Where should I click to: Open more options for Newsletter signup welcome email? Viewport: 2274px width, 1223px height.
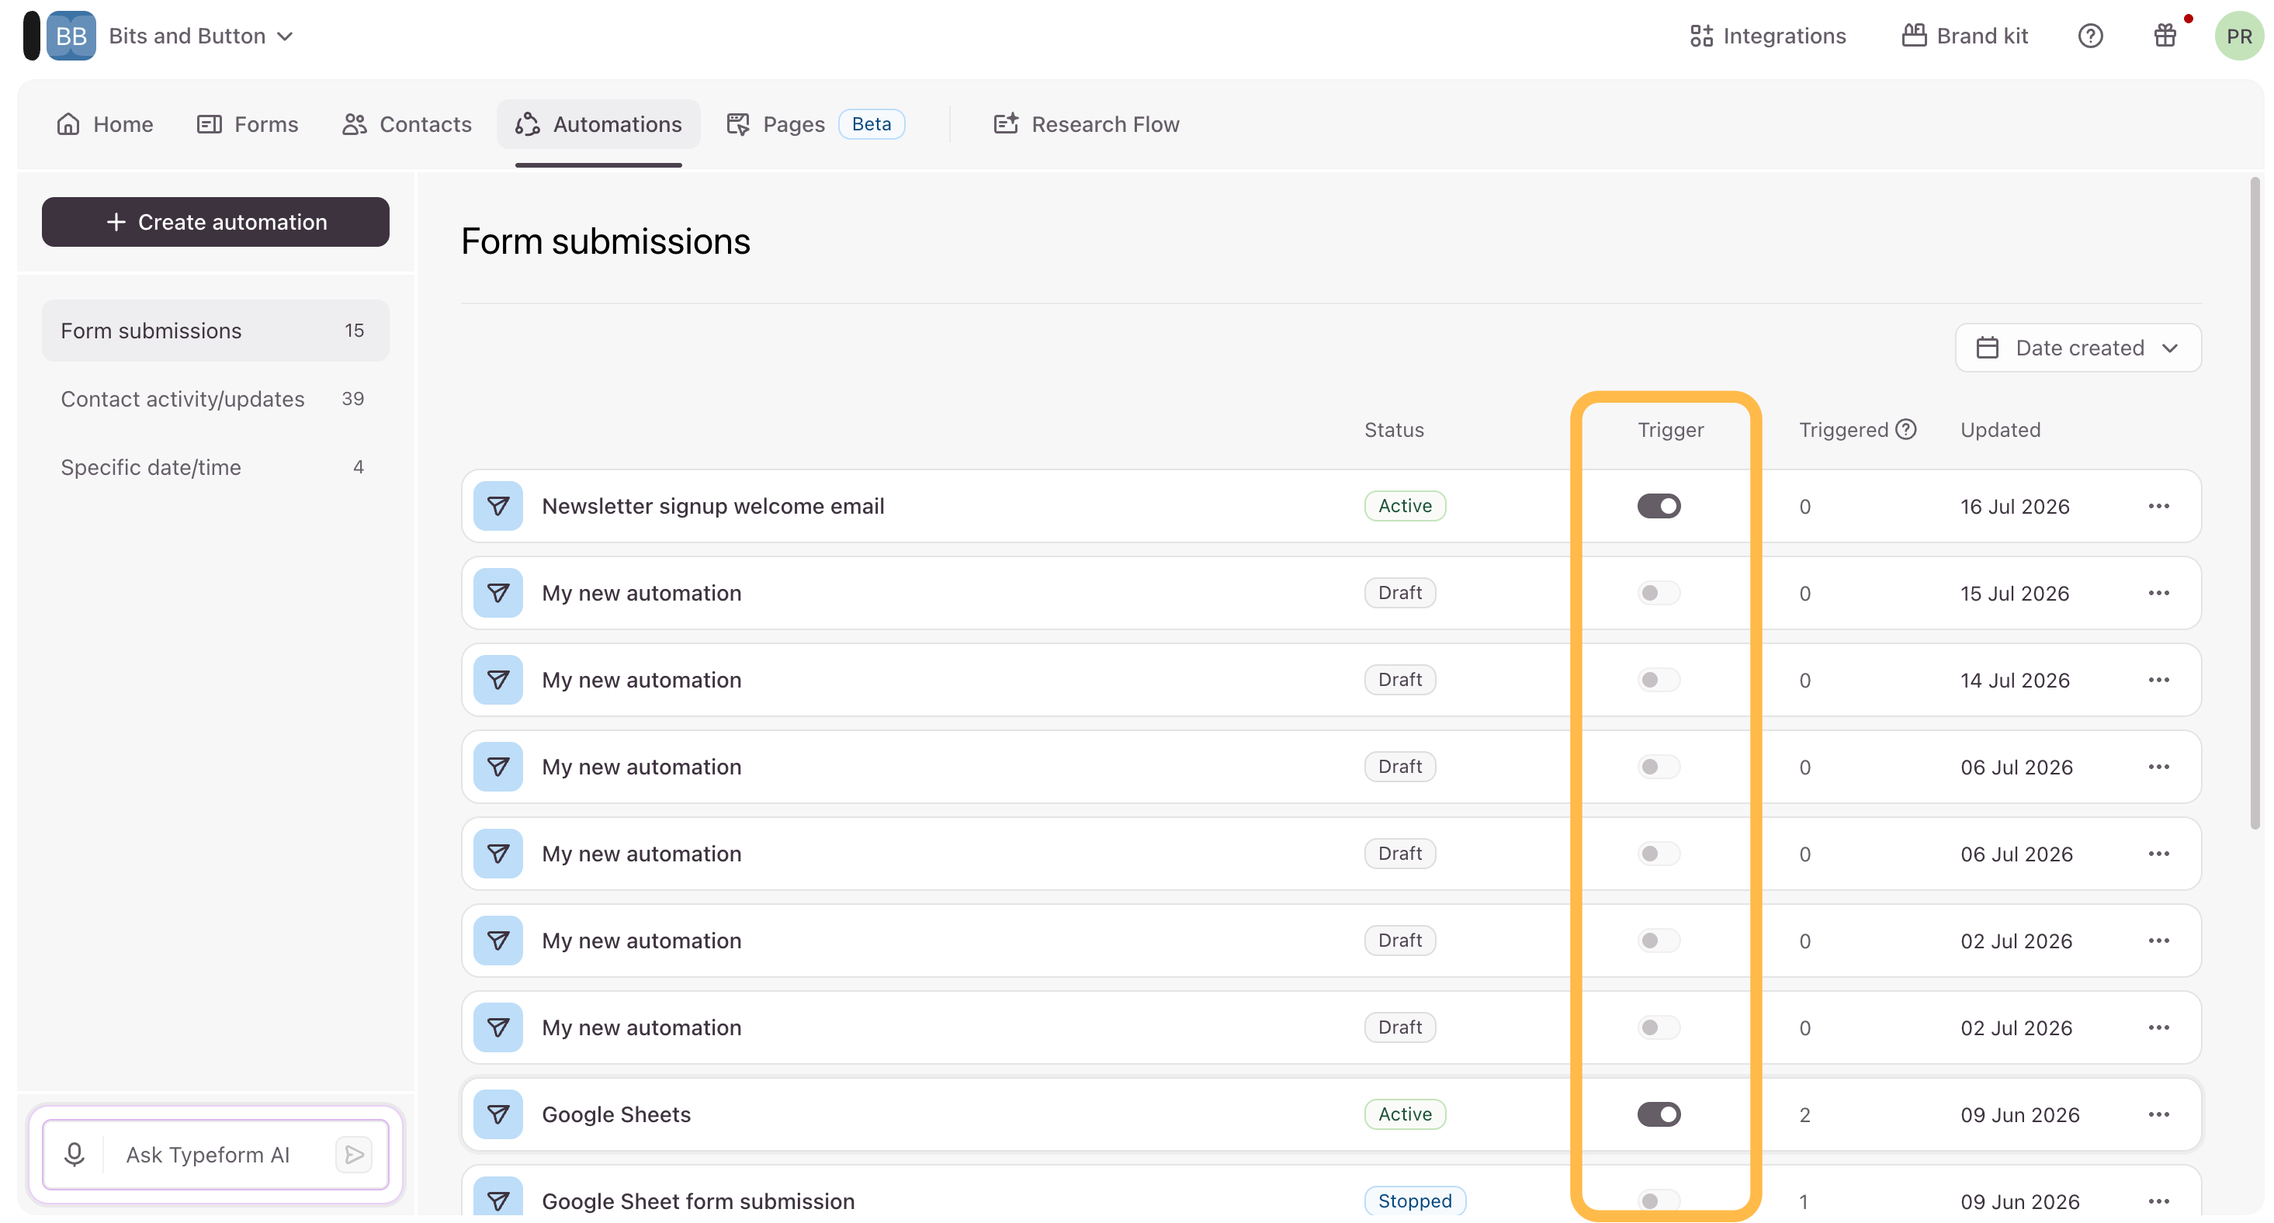2159,506
